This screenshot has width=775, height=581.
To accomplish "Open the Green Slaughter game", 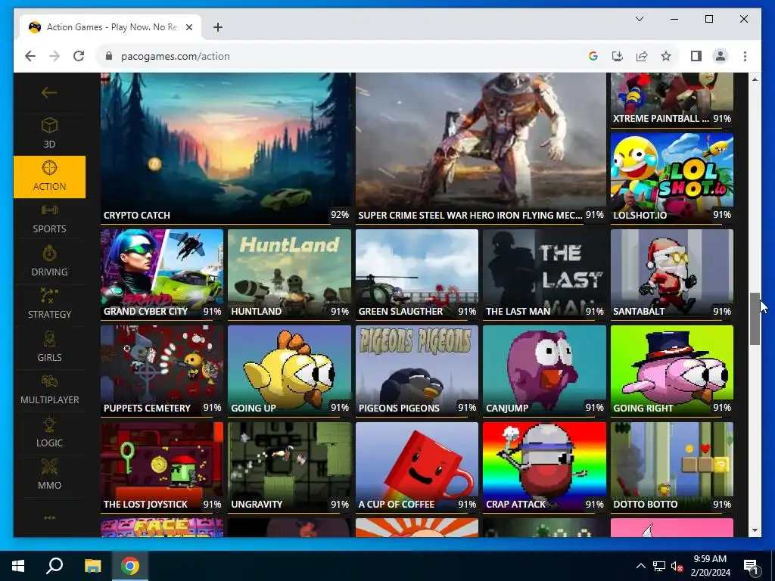I will click(417, 274).
